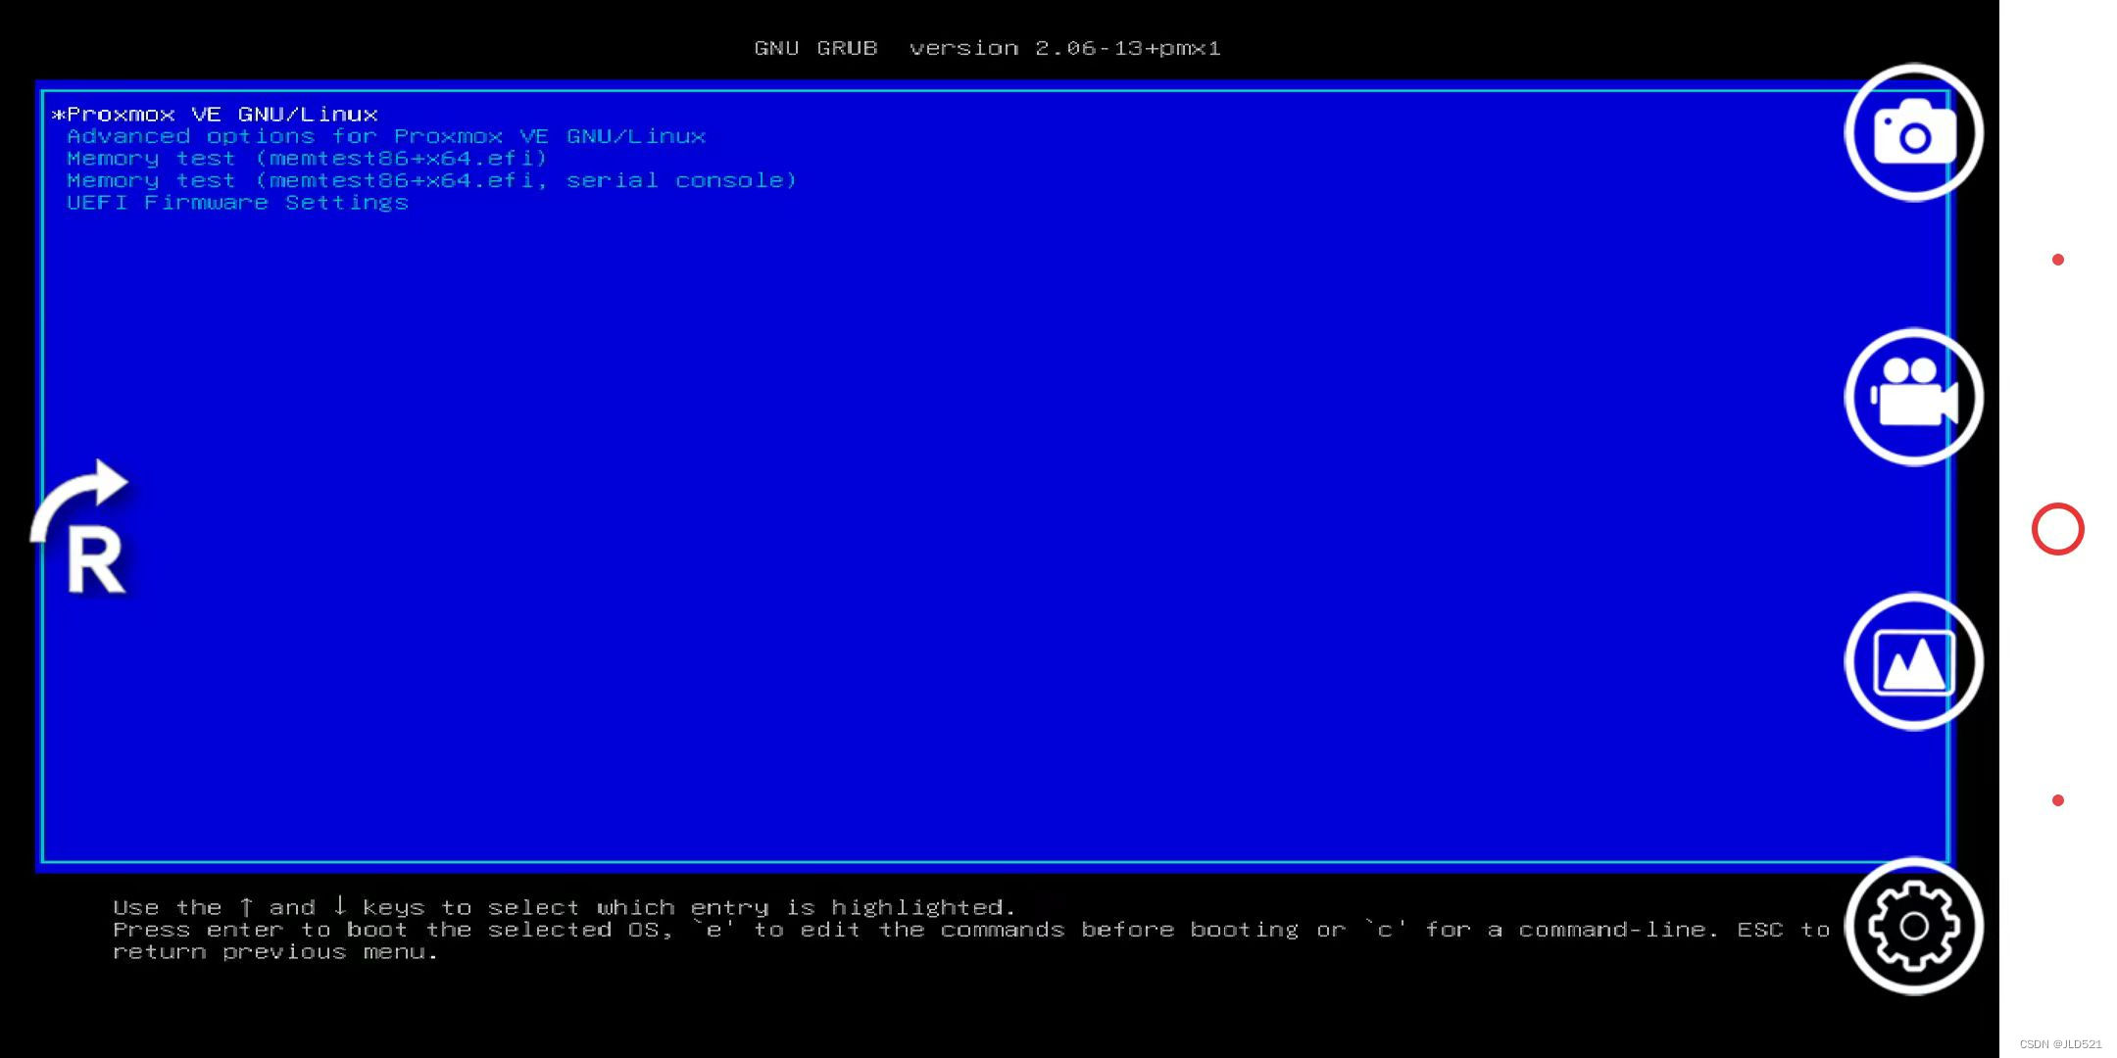
Task: Tap the video camera record icon
Action: tap(1914, 397)
